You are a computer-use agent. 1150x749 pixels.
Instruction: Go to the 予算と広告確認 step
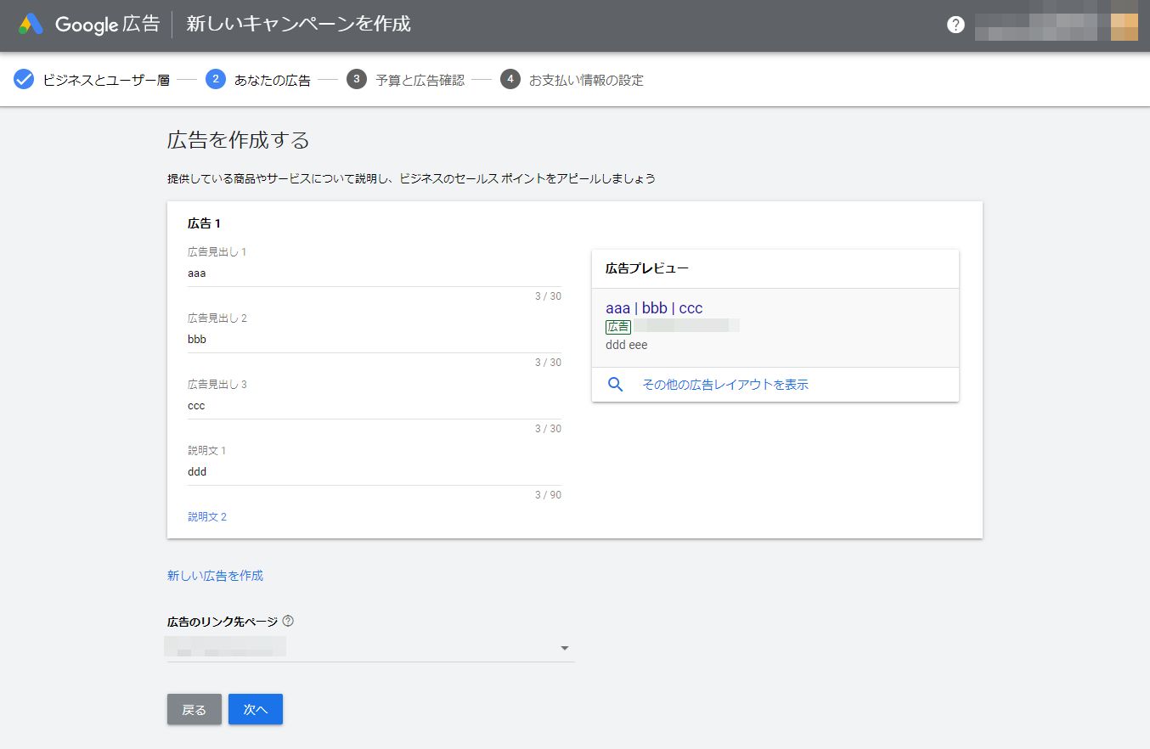420,81
